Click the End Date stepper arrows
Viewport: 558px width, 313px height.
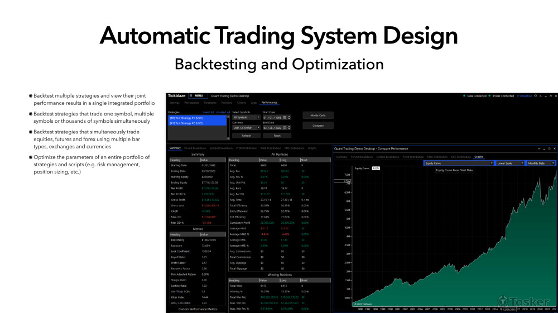(289, 128)
